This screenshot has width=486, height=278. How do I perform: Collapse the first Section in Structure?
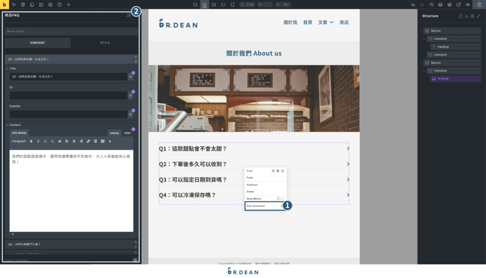(x=422, y=31)
